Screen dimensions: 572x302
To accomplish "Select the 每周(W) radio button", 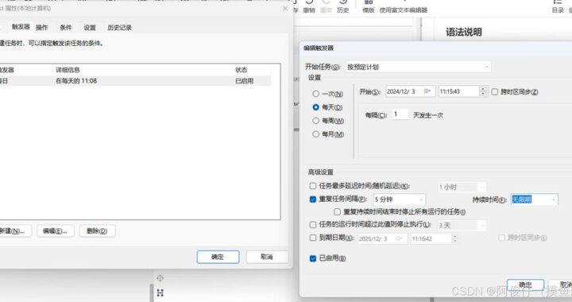I will coord(316,121).
